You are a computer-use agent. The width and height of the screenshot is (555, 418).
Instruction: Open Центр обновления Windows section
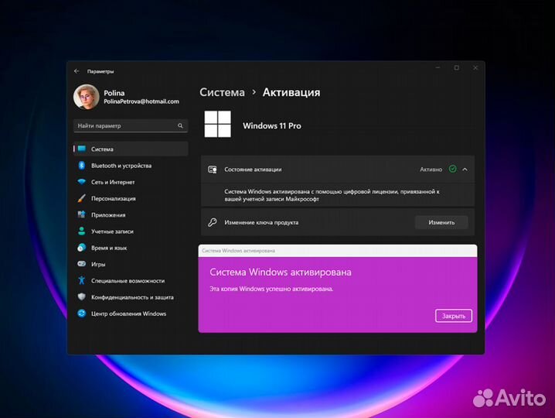point(131,313)
